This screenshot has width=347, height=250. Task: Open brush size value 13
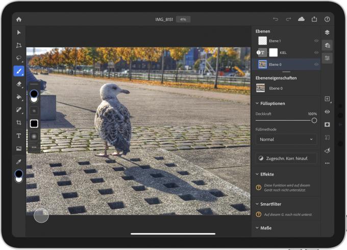34,111
